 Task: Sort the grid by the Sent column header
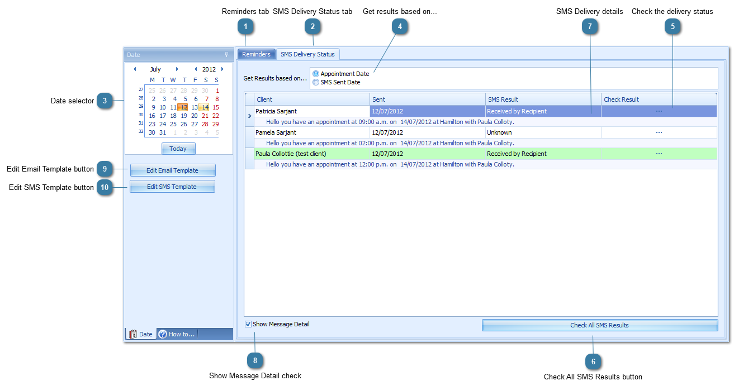coord(428,99)
